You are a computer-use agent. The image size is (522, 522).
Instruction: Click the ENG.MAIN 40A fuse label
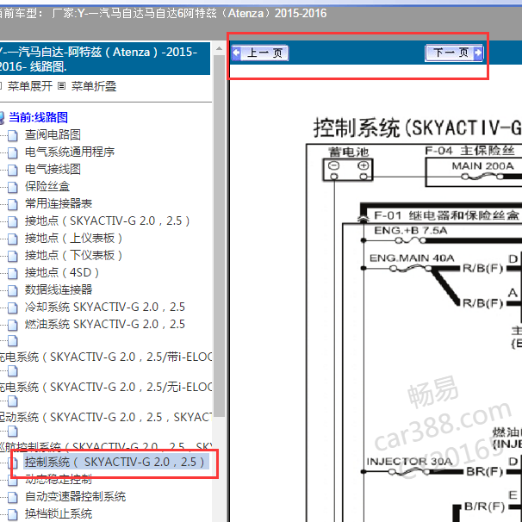tap(412, 258)
